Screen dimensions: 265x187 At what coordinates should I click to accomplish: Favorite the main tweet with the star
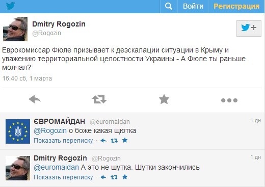[x=164, y=99]
